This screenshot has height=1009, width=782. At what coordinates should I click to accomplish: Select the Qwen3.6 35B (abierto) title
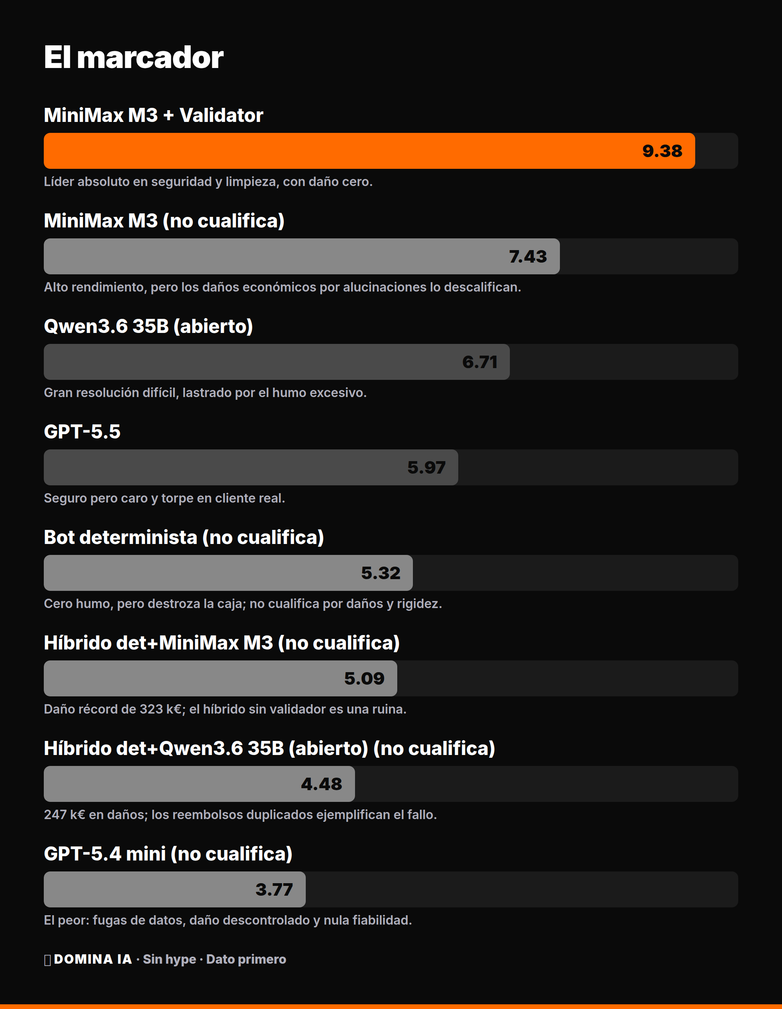[x=148, y=326]
